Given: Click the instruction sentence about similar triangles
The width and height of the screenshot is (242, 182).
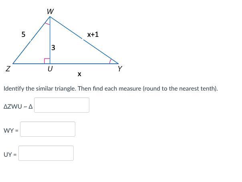Looking at the screenshot, I should [x=111, y=89].
